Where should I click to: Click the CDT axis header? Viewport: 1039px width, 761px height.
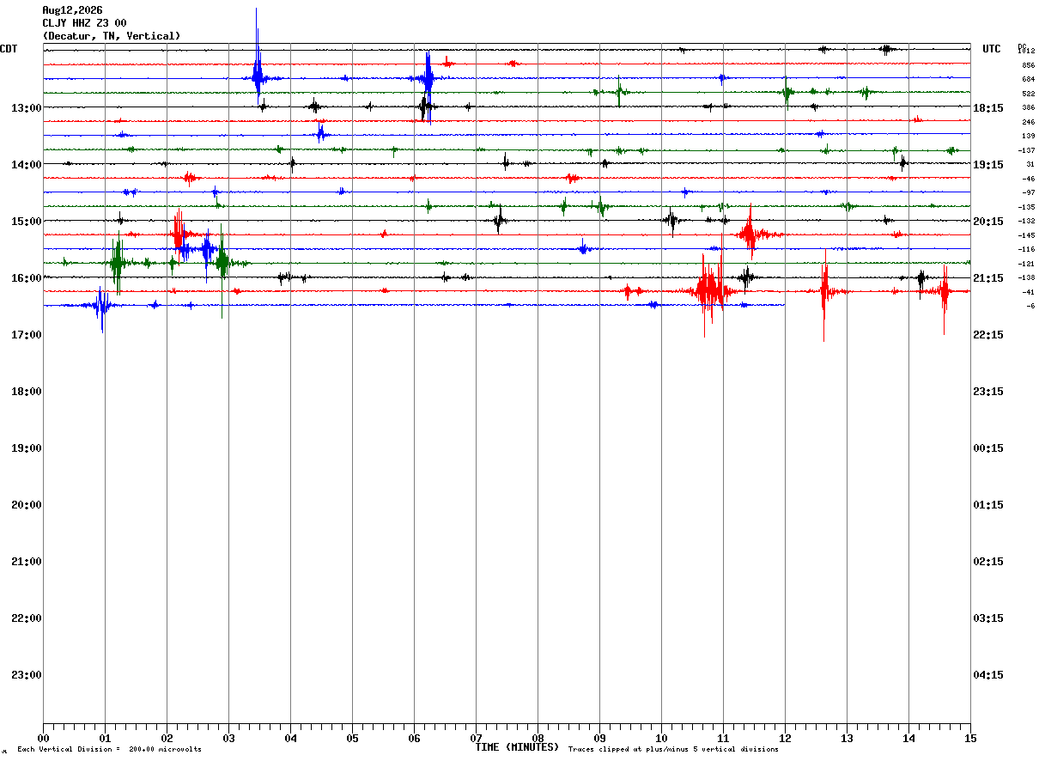coord(9,49)
